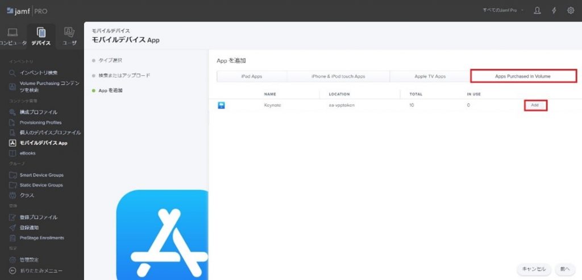Switch to Apple TV Apps tab
The height and width of the screenshot is (280, 582).
point(430,76)
